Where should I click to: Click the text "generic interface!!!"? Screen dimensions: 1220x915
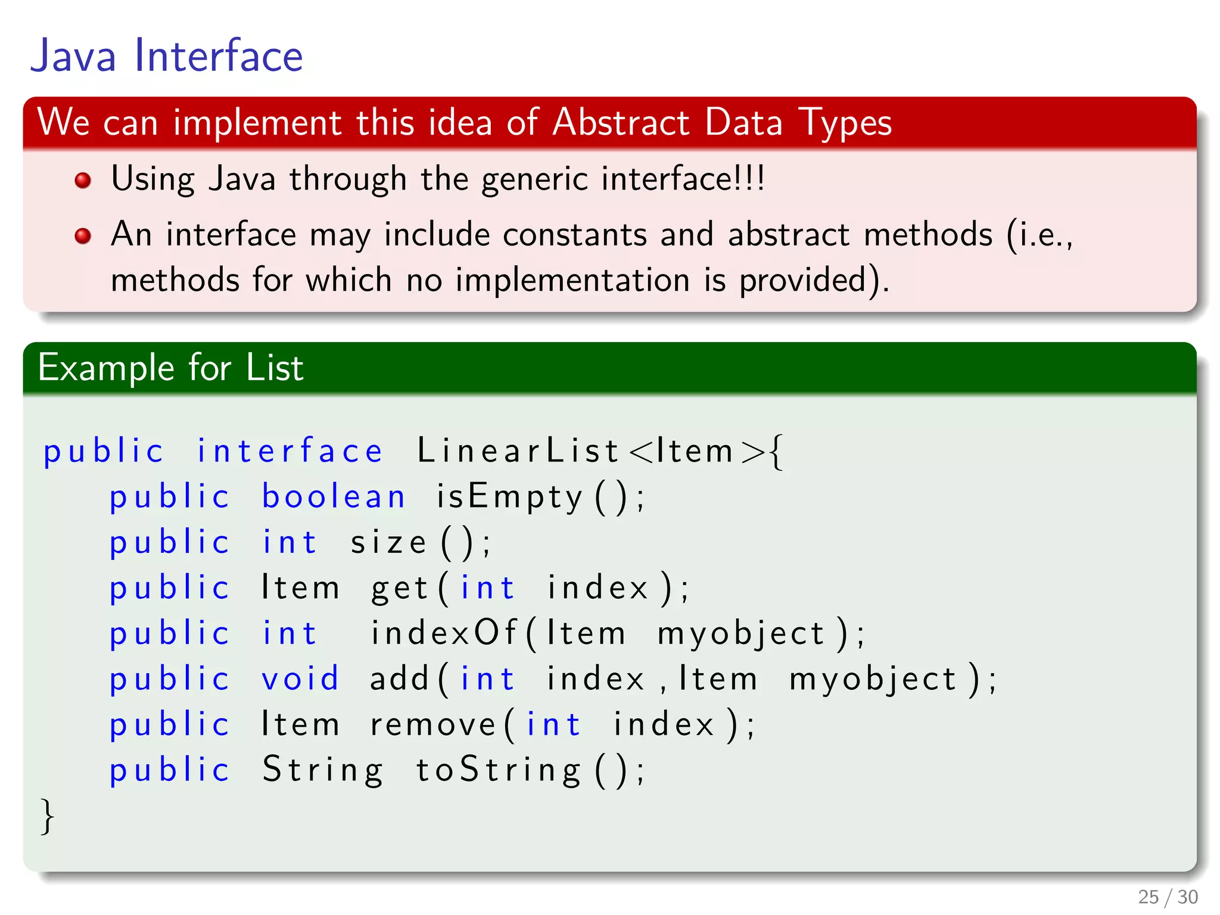point(623,179)
